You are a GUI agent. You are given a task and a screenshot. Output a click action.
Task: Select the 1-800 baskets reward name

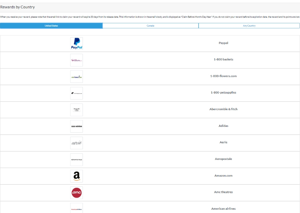[223, 59]
